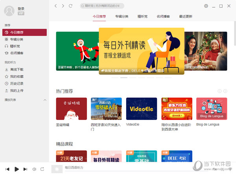Collapse the 播放列表 section chevron
This screenshot has width=236, height=176.
(45, 100)
